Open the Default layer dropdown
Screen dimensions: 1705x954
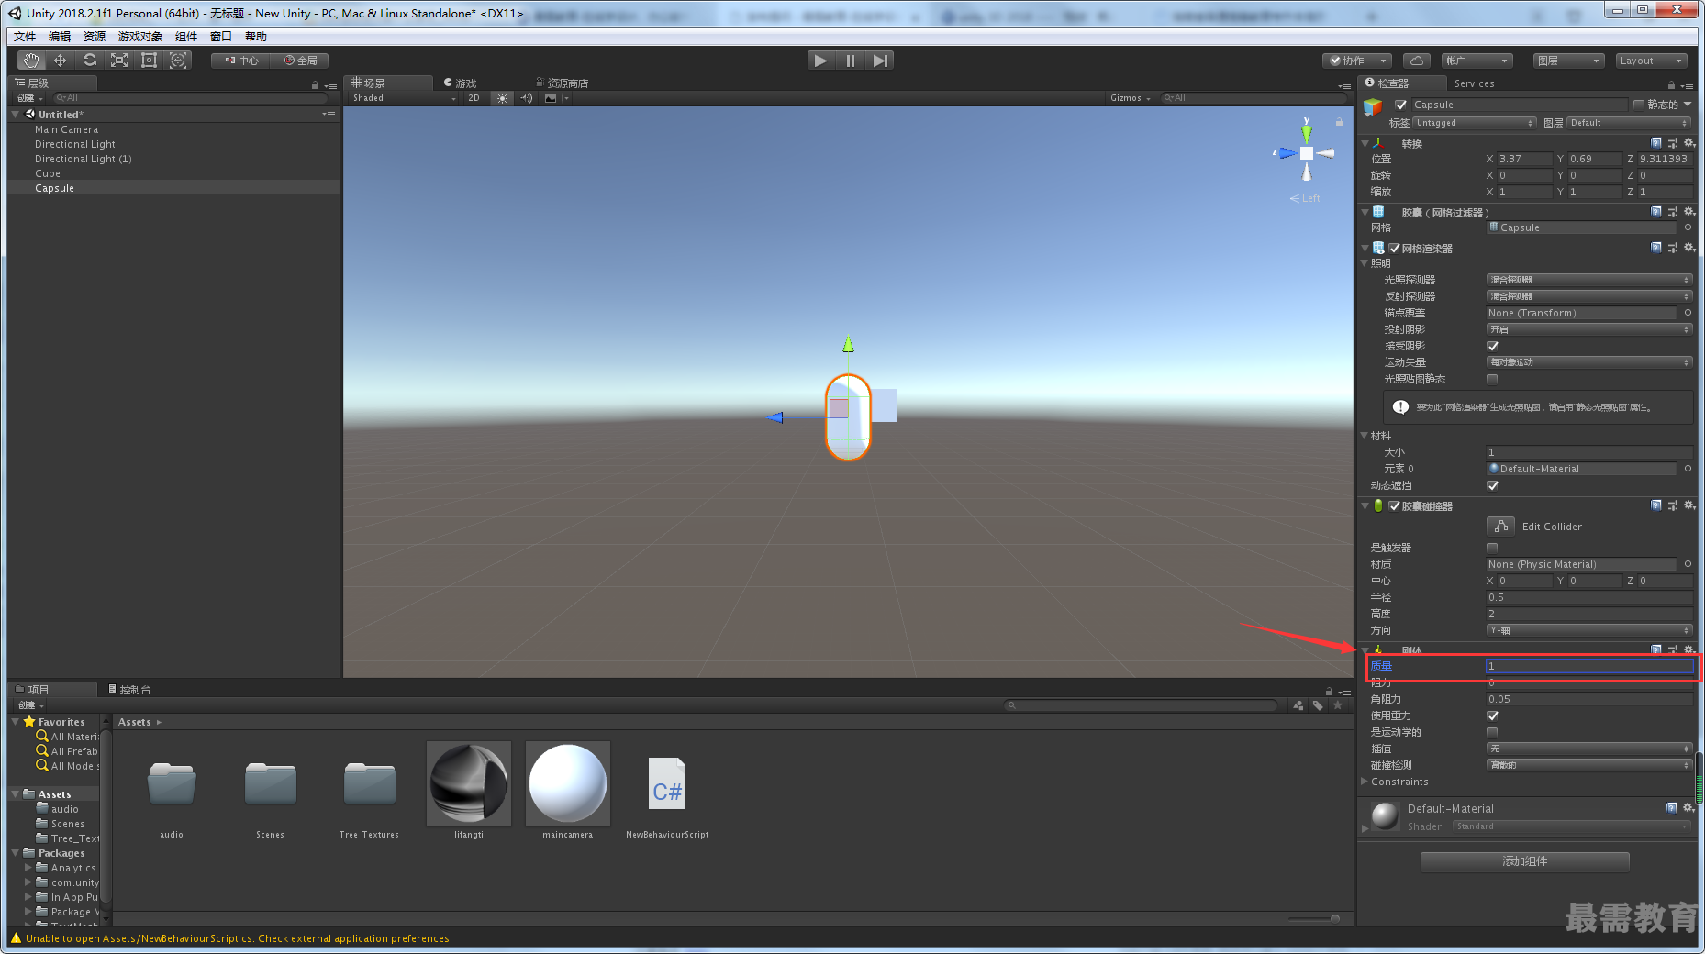tap(1629, 123)
